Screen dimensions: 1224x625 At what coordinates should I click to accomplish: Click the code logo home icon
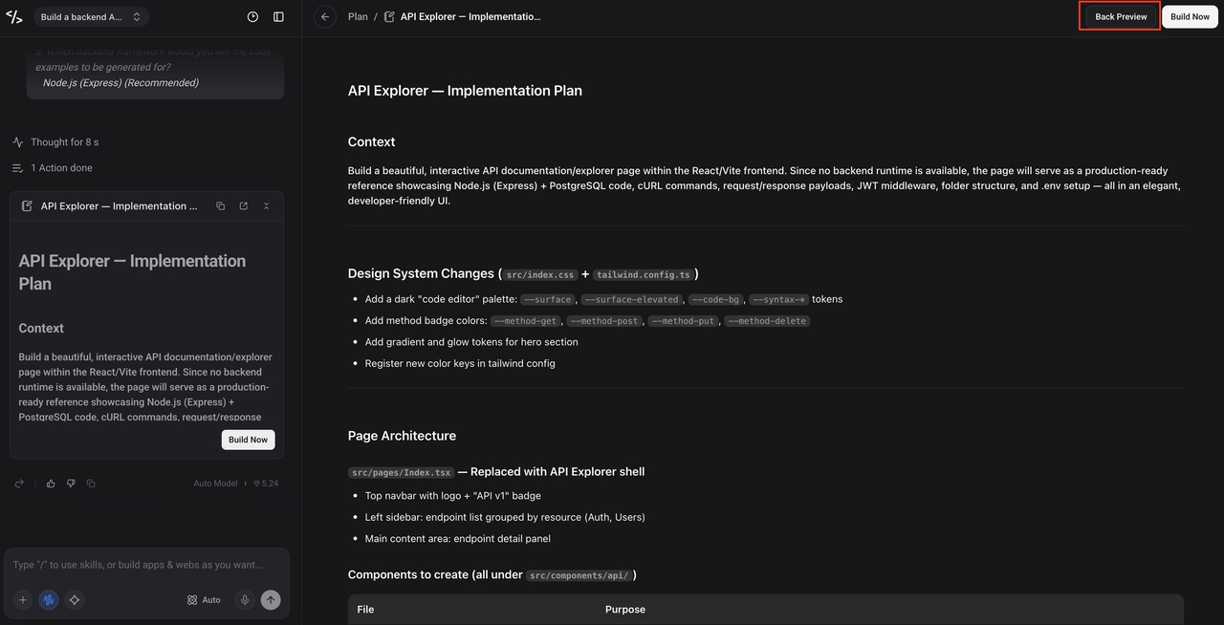14,17
